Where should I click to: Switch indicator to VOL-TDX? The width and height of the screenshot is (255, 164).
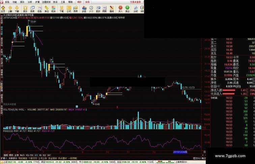pyautogui.click(x=30, y=155)
